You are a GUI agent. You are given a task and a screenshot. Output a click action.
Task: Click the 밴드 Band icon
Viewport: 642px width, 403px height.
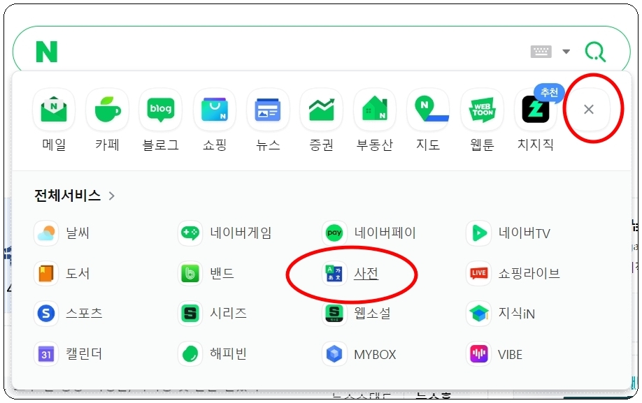click(190, 273)
